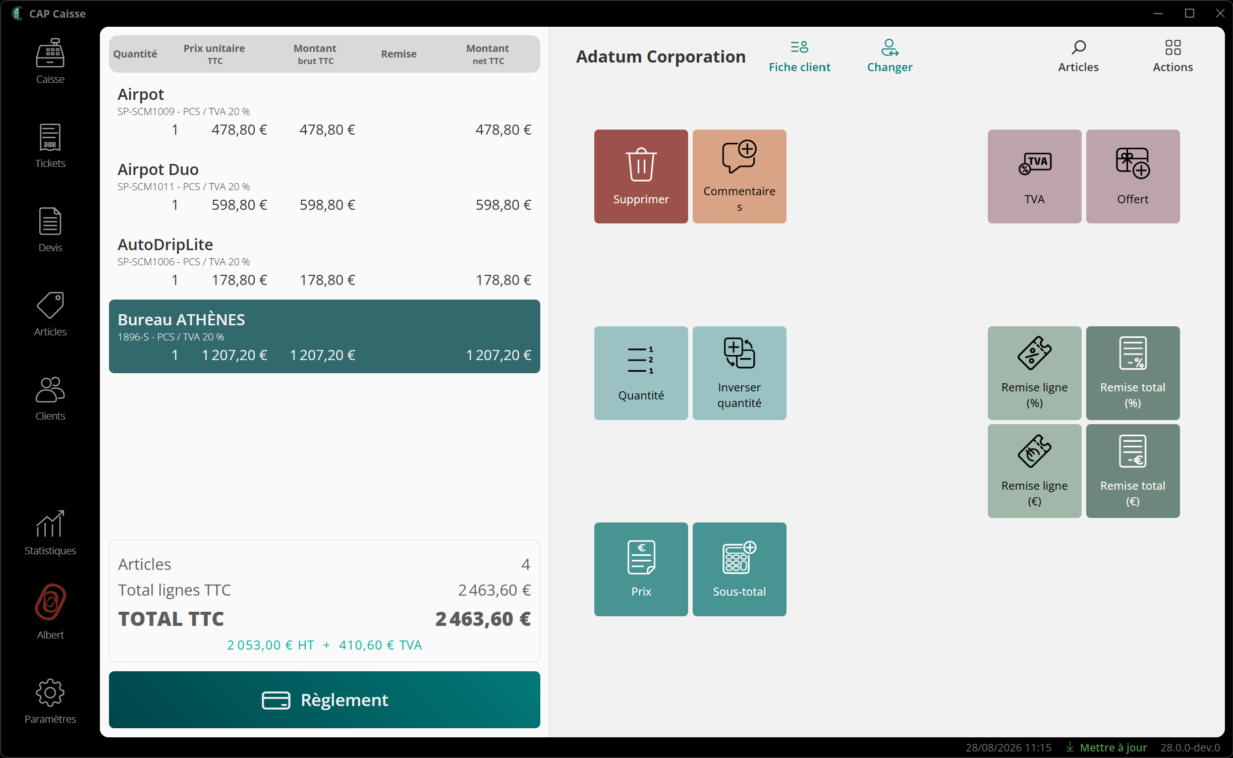The height and width of the screenshot is (758, 1233).
Task: Select the AutoDripLite line
Action: pyautogui.click(x=324, y=262)
